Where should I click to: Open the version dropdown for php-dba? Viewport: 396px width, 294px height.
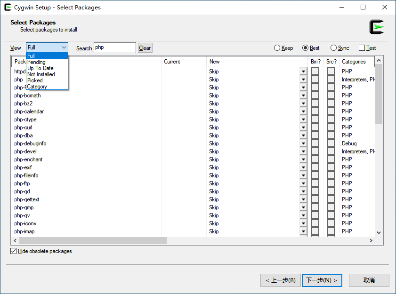pos(303,135)
